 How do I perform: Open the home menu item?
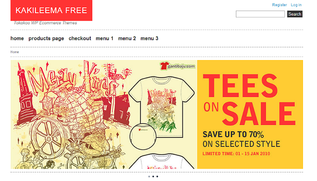[x=17, y=38]
